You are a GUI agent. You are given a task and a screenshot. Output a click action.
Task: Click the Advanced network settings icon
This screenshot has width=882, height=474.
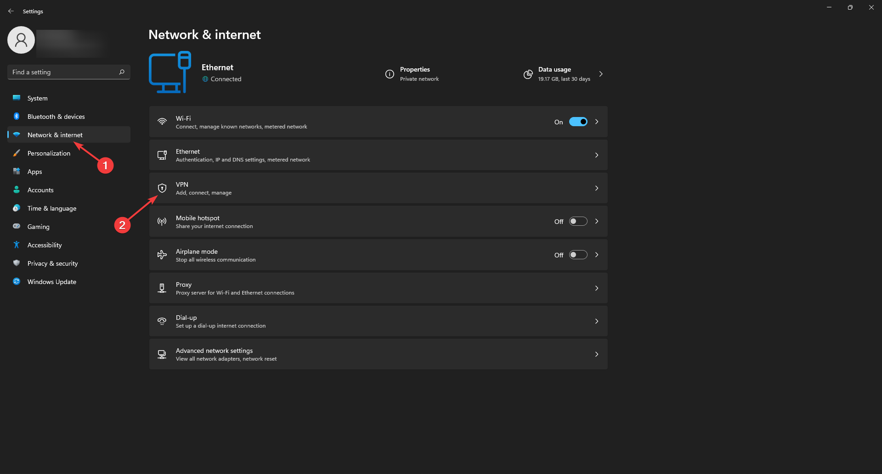[162, 354]
